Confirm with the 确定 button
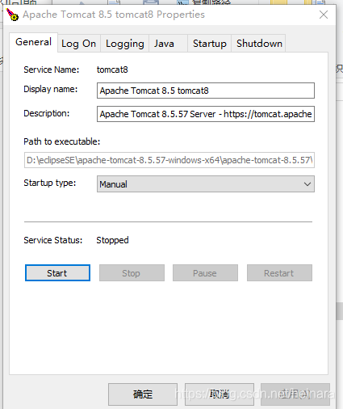343x409 pixels. click(143, 394)
